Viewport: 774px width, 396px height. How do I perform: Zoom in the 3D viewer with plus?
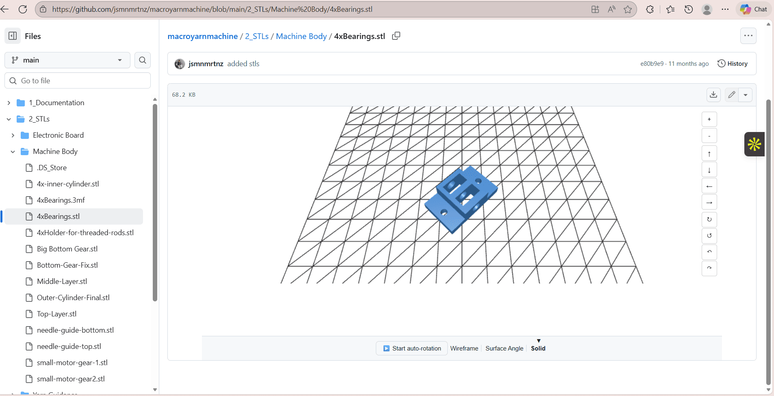709,119
